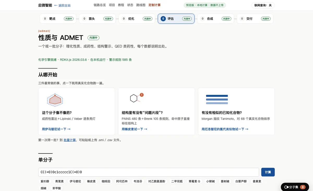313x191 pixels.
Task: Open the 批量计算 link
Action: pos(70,140)
